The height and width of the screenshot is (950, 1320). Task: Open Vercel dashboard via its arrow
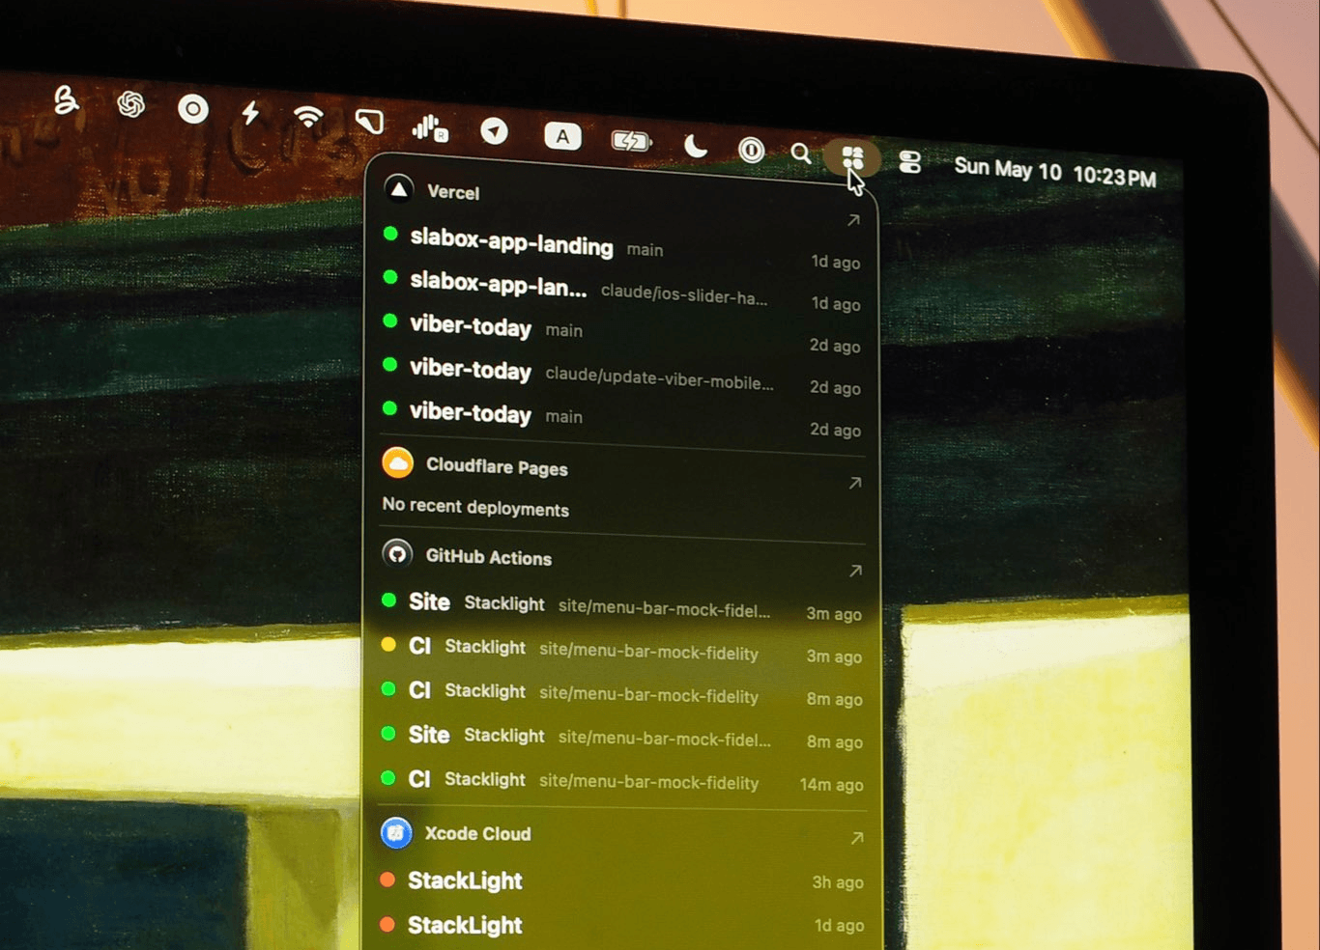pos(853,220)
